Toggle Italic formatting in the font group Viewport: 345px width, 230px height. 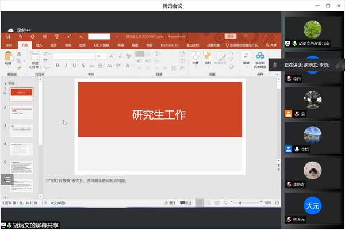(66, 66)
